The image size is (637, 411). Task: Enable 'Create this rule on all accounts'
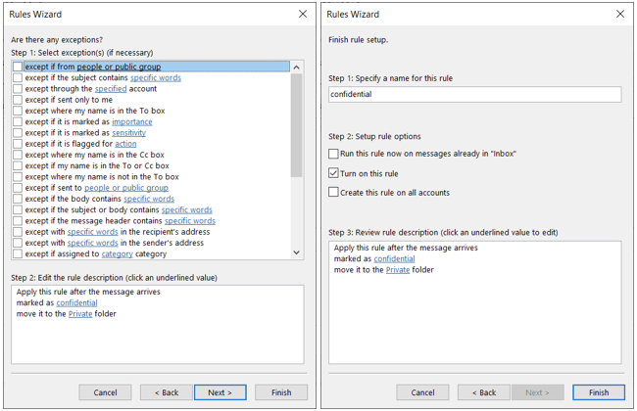coord(333,192)
